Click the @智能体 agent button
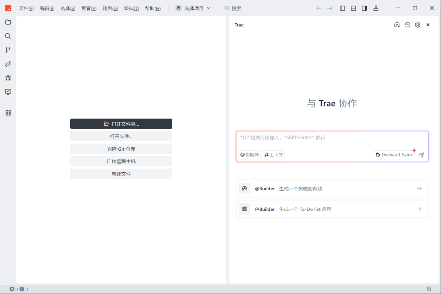This screenshot has height=294, width=441. [x=249, y=155]
